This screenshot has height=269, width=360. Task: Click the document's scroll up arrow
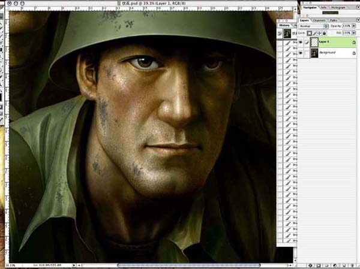pos(295,9)
